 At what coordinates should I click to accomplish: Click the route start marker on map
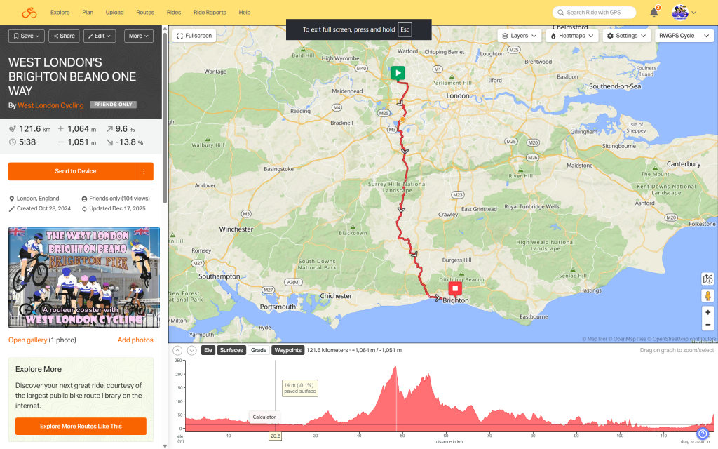398,72
